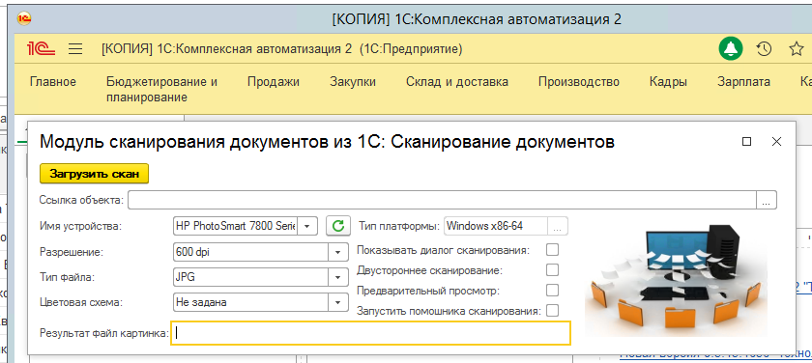
Task: Click the Тип платформы label
Action: point(398,226)
